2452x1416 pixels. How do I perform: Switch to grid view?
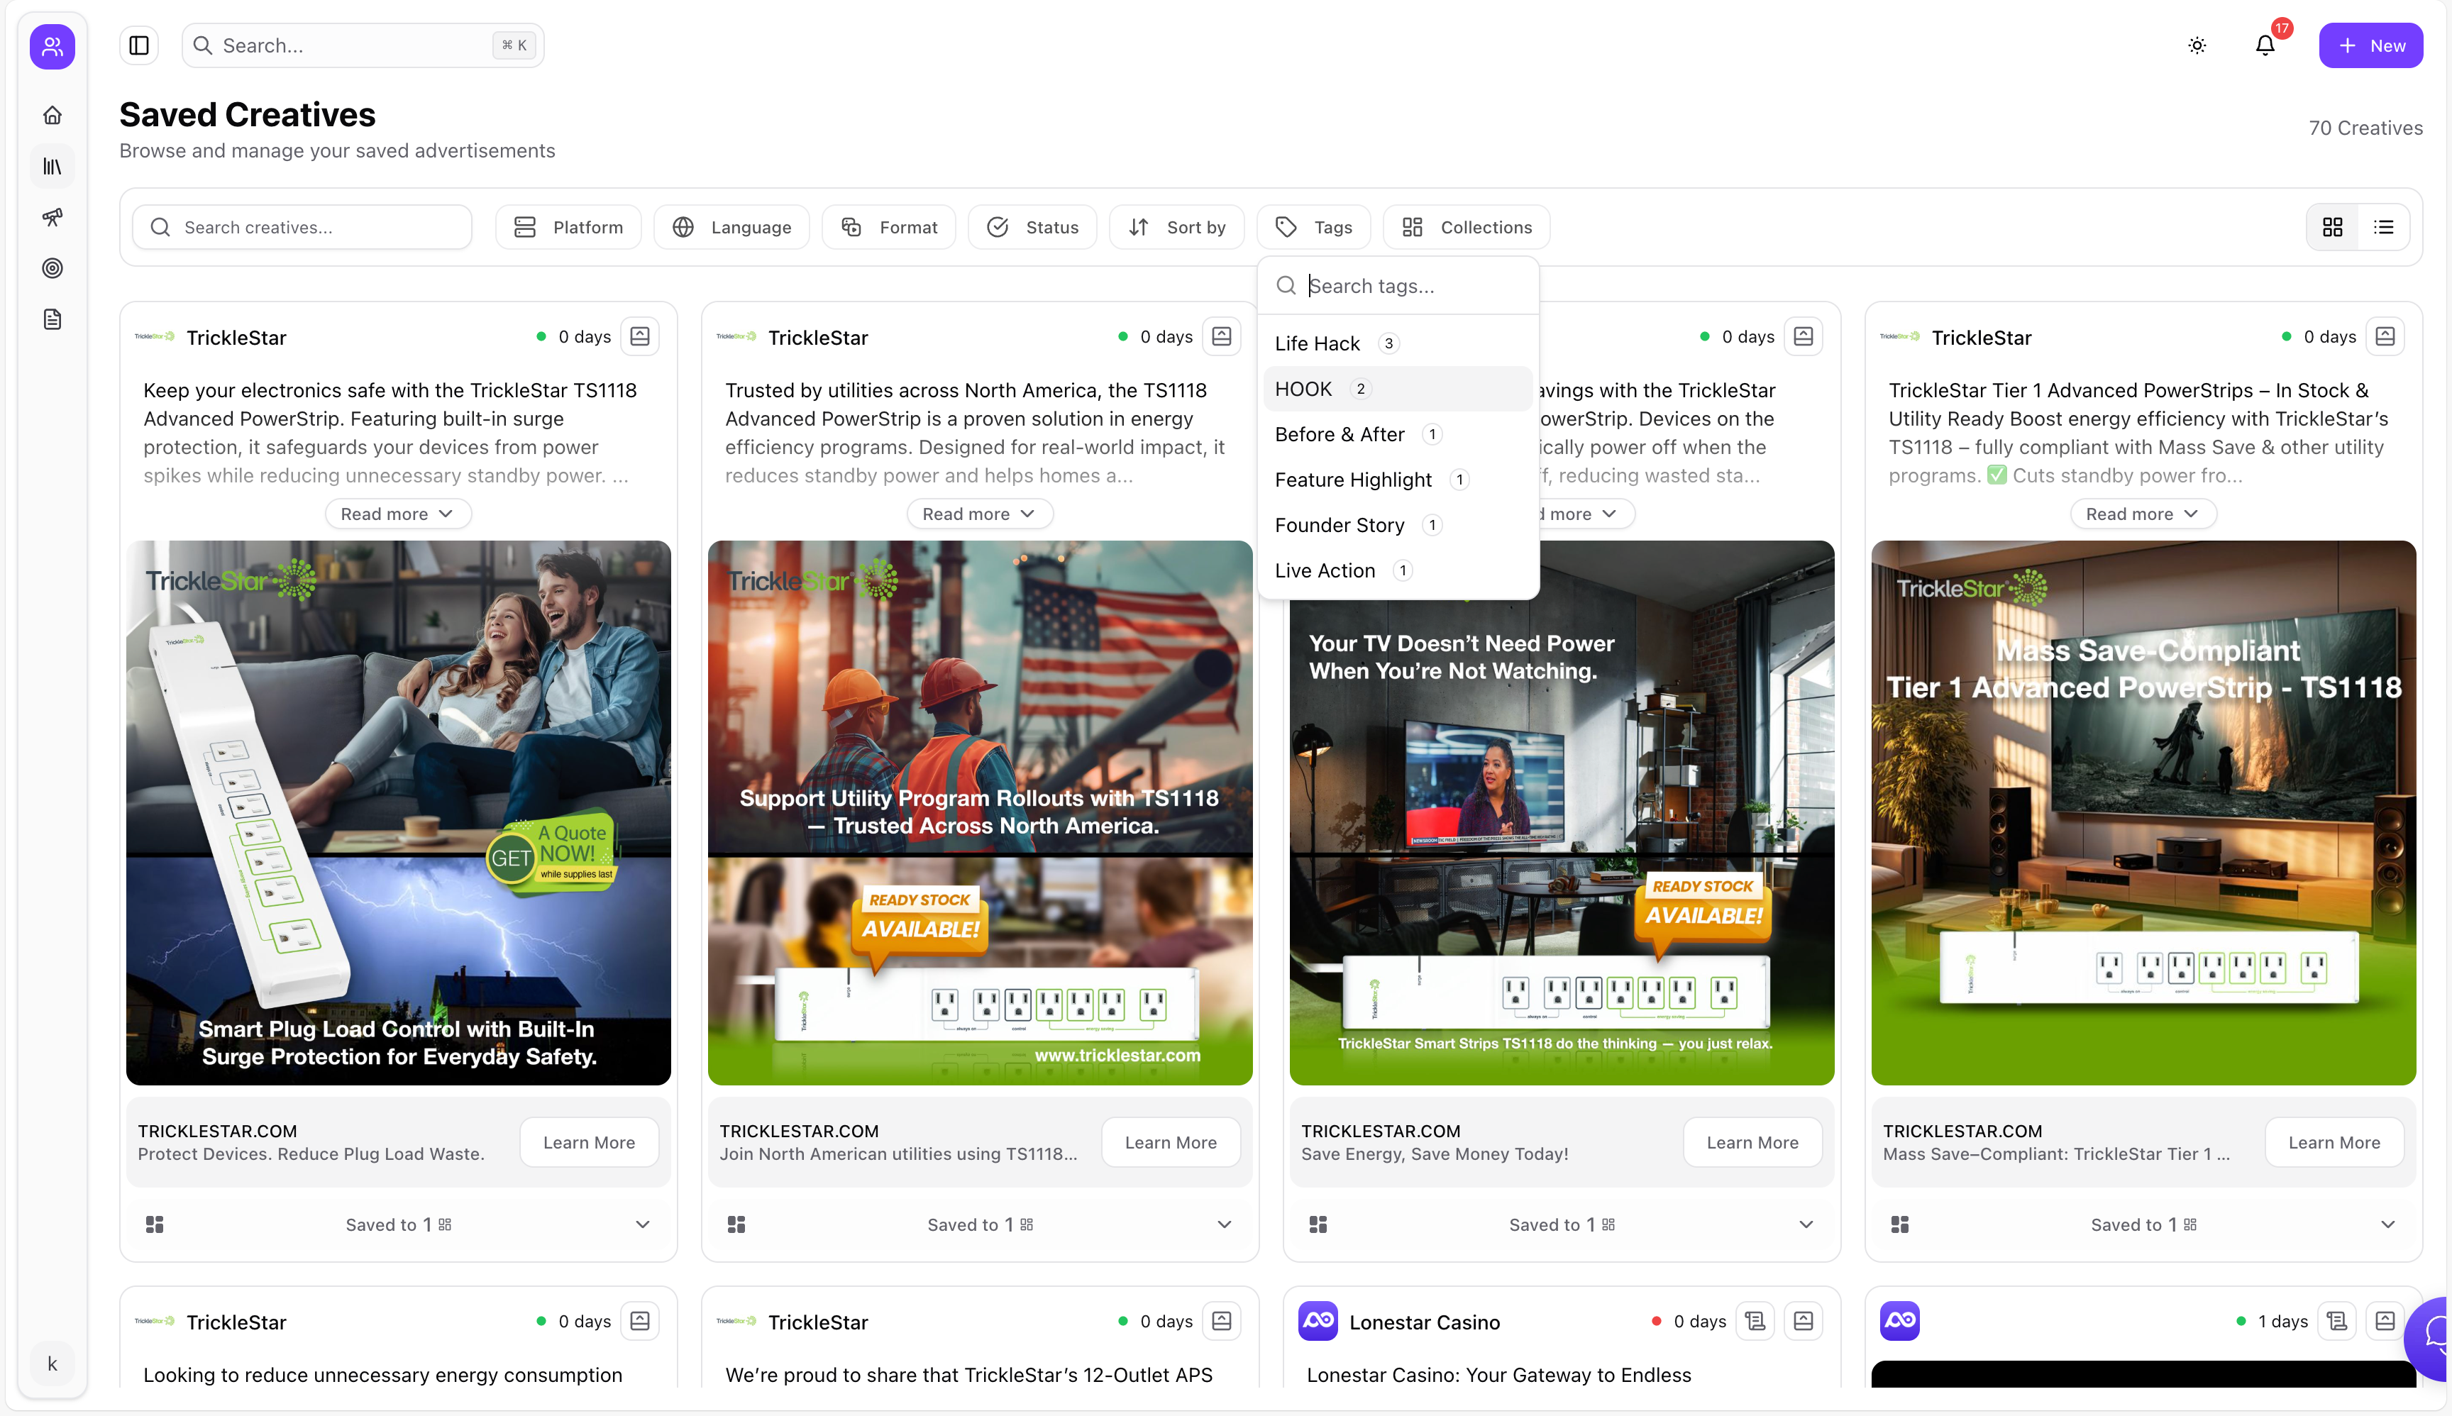[x=2332, y=226]
